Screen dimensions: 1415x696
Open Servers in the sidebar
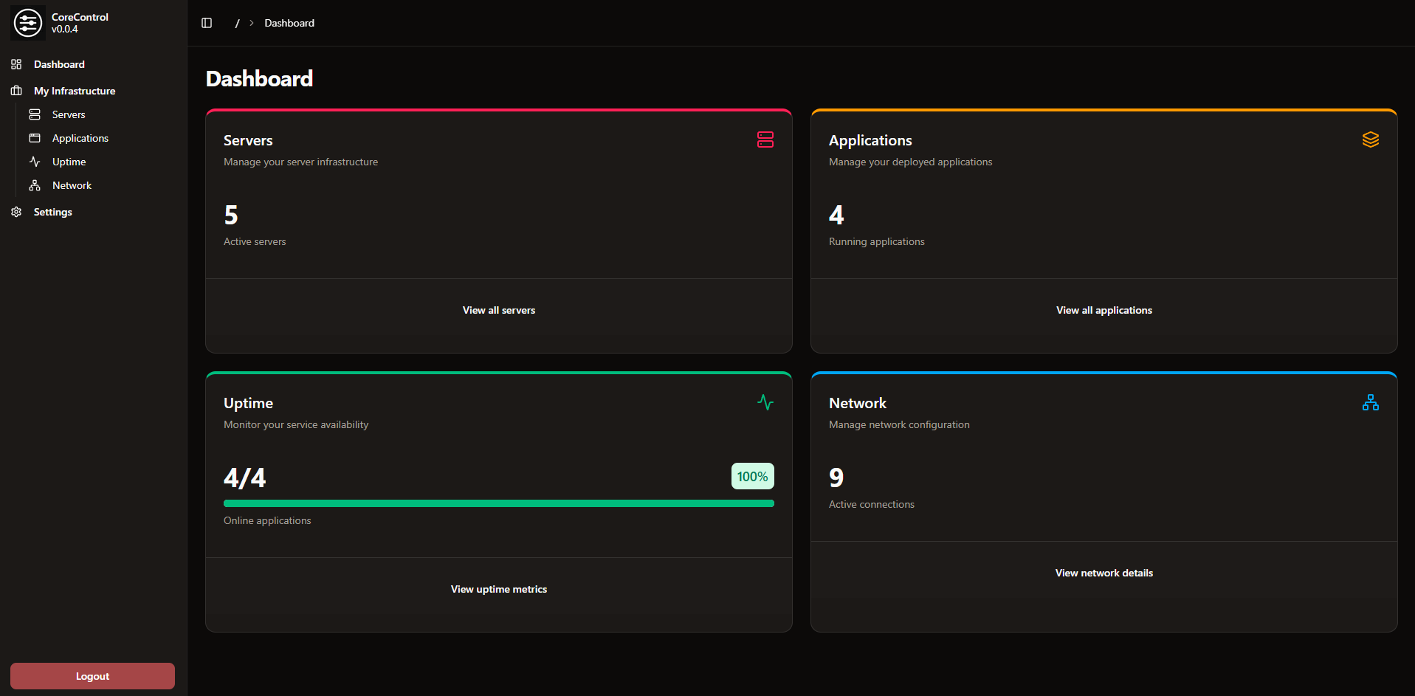(x=69, y=114)
